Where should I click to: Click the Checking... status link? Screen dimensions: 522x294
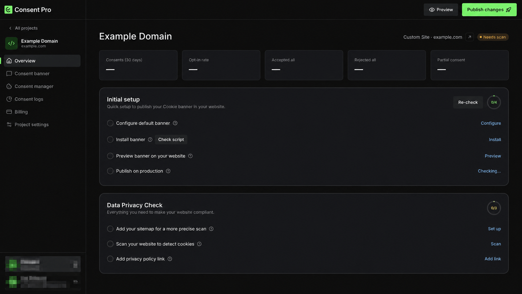489,171
